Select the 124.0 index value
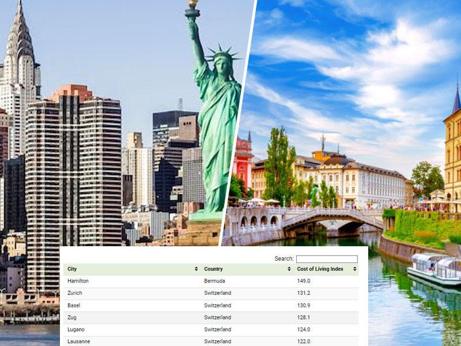461x346 pixels. pyautogui.click(x=304, y=329)
